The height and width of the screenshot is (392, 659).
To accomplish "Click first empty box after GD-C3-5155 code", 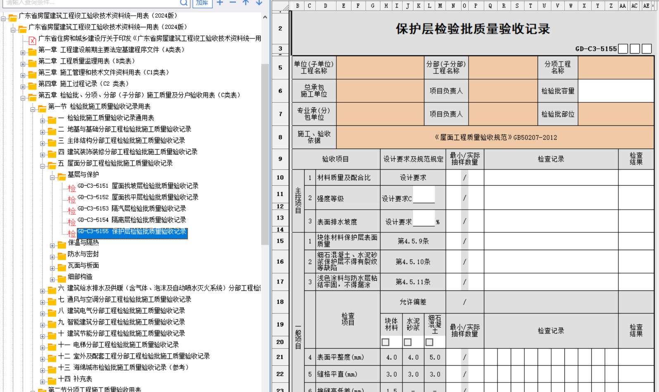I will (623, 49).
